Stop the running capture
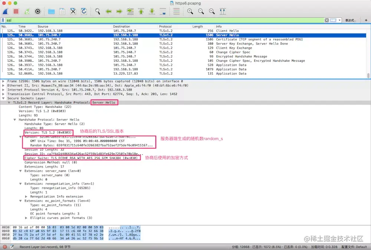 (x=16, y=11)
